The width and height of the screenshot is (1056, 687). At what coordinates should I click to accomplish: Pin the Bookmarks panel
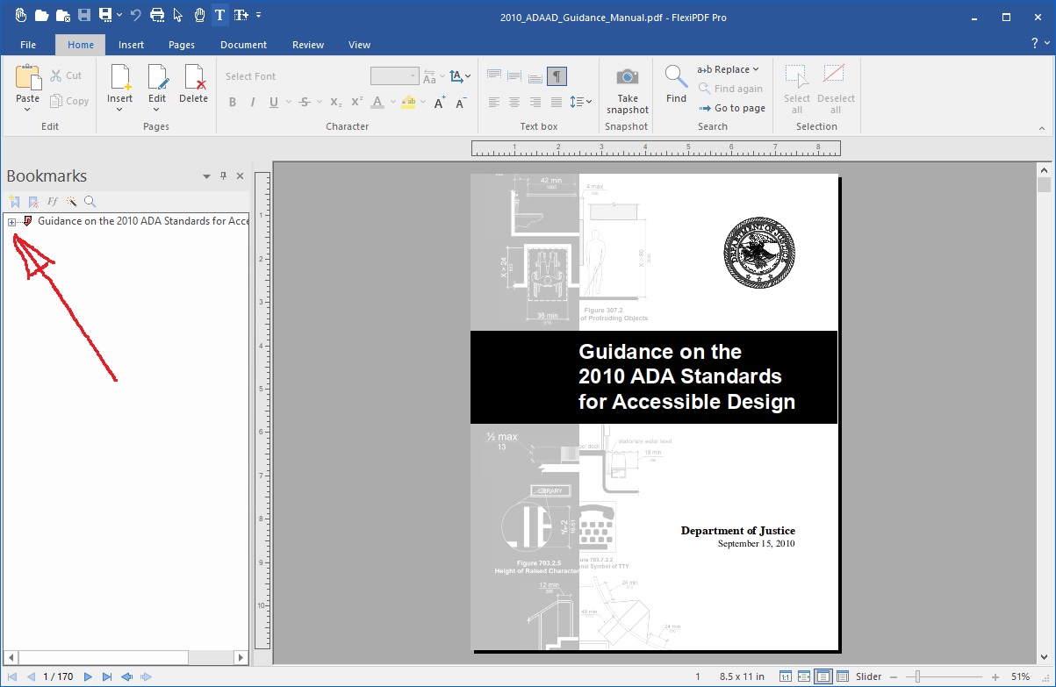[223, 175]
